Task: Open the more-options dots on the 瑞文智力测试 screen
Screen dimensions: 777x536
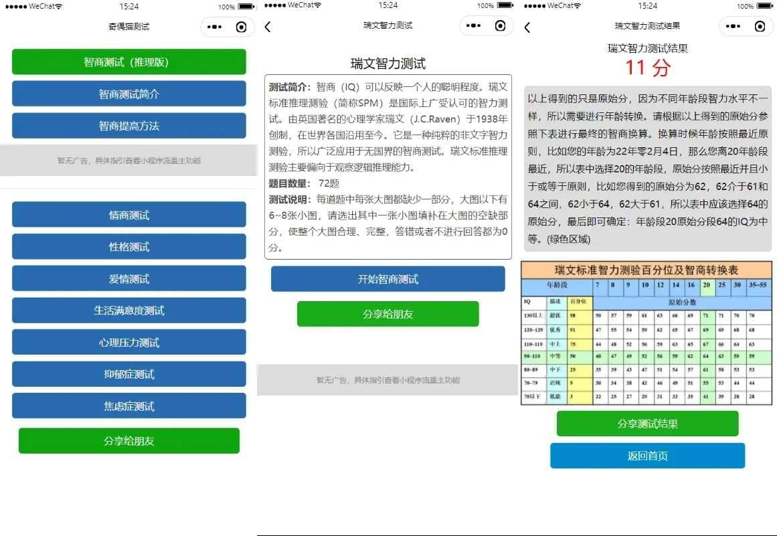Action: 473,25
